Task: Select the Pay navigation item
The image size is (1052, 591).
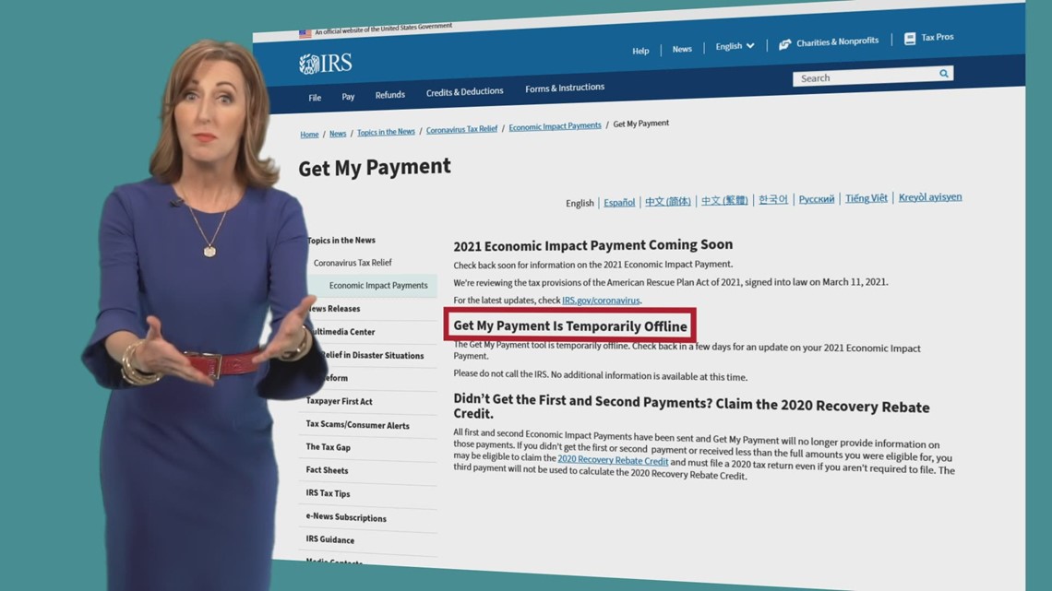Action: point(348,96)
